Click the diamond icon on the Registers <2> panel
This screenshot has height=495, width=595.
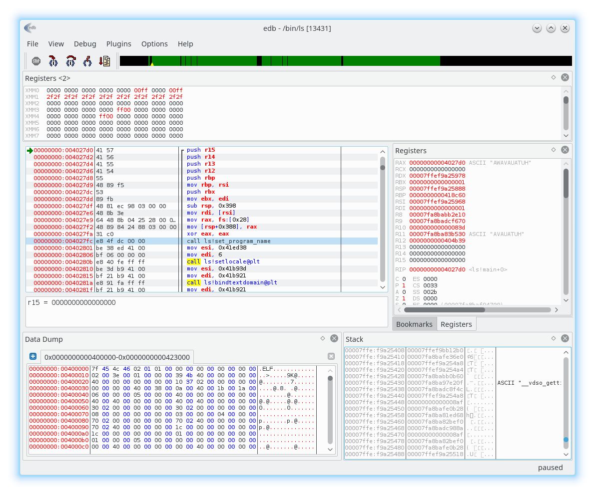click(x=553, y=77)
